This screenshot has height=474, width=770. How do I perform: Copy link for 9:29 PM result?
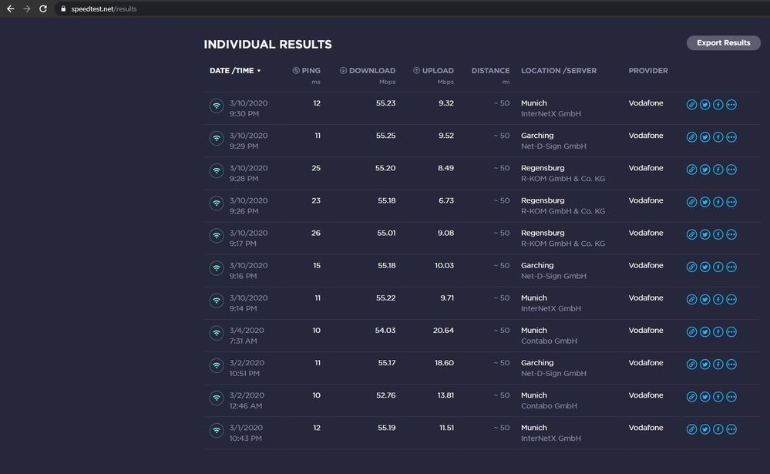(x=691, y=137)
